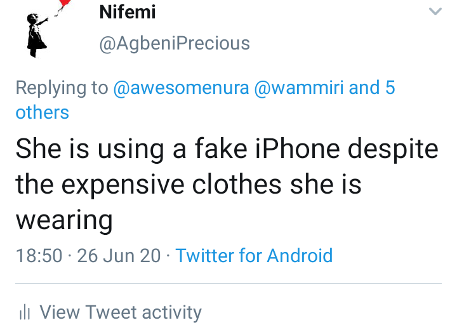
Task: Click the word 'wearing' in the tweet
Action: [x=64, y=220]
